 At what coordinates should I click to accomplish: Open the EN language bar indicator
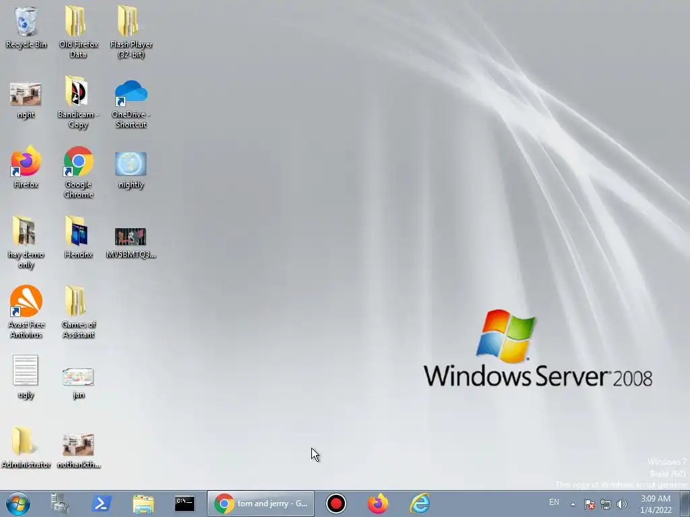point(554,502)
